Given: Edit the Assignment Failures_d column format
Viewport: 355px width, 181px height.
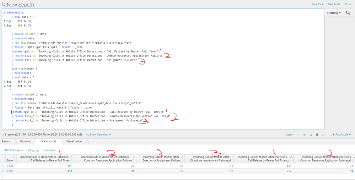Looking at the screenshot, I should click(233, 157).
